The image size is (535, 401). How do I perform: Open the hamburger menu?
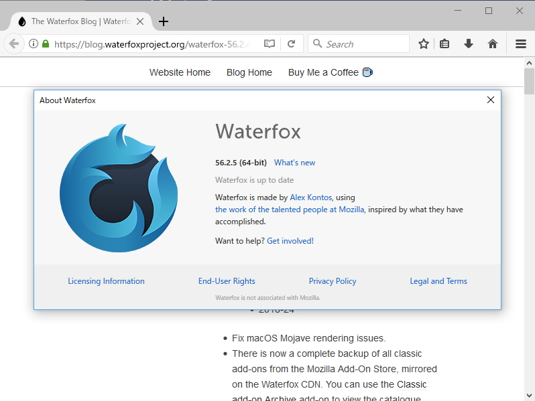(521, 44)
